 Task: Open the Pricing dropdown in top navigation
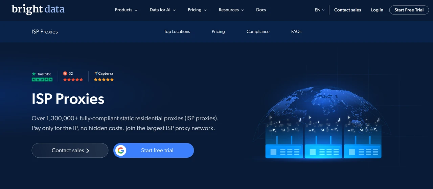198,10
